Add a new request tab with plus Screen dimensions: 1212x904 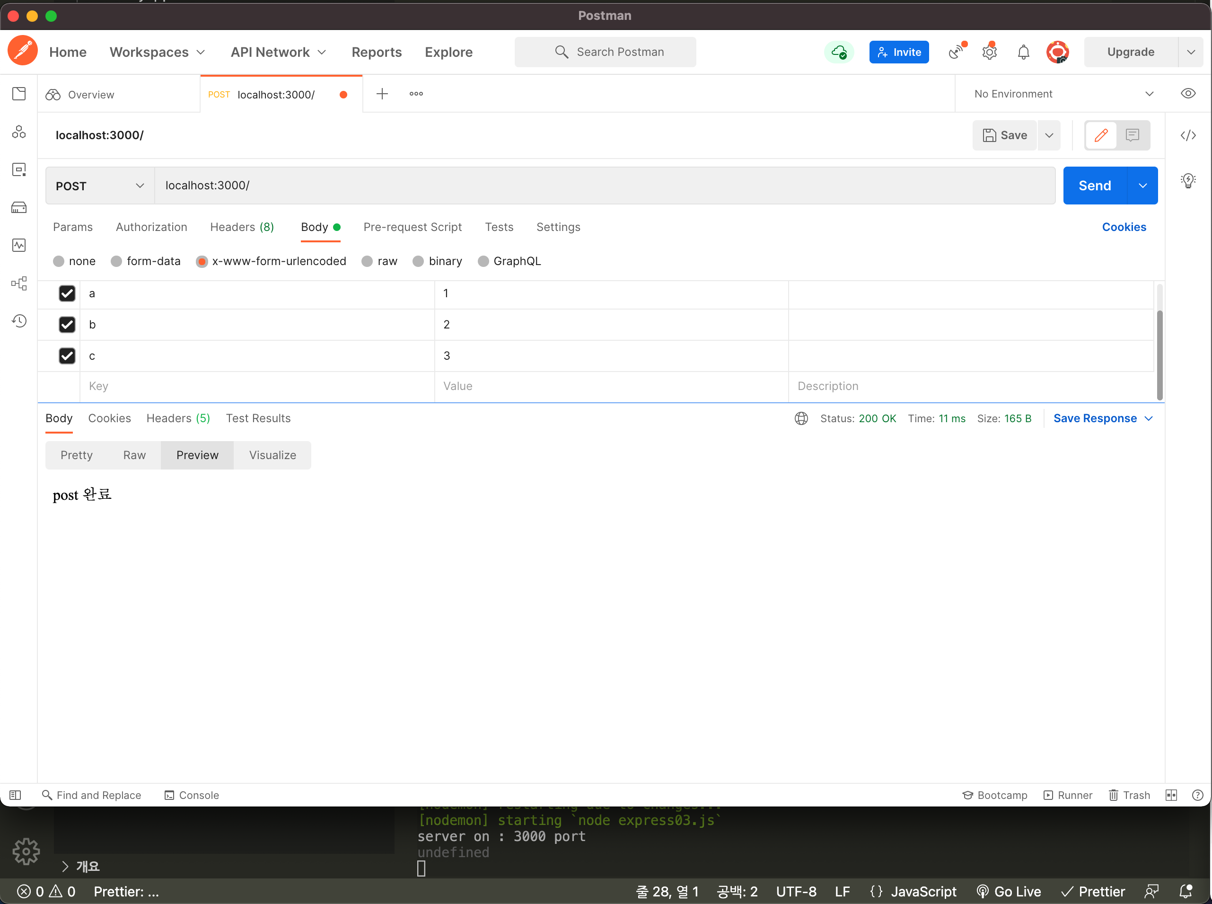(x=382, y=94)
